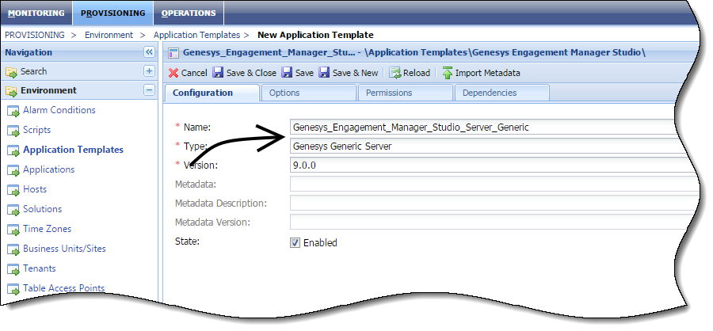The height and width of the screenshot is (331, 713).
Task: Open Application Templates breadcrumb link
Action: pos(196,35)
